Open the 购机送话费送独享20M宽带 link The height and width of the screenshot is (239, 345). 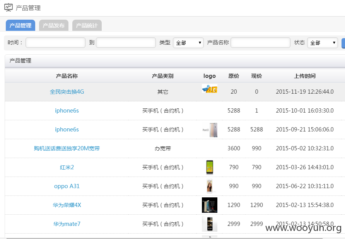(67, 148)
